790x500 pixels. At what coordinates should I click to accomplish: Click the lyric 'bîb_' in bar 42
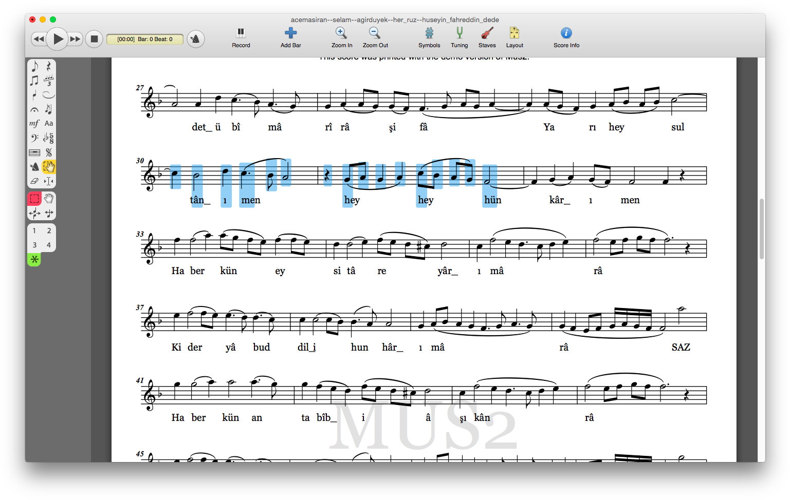tap(326, 418)
